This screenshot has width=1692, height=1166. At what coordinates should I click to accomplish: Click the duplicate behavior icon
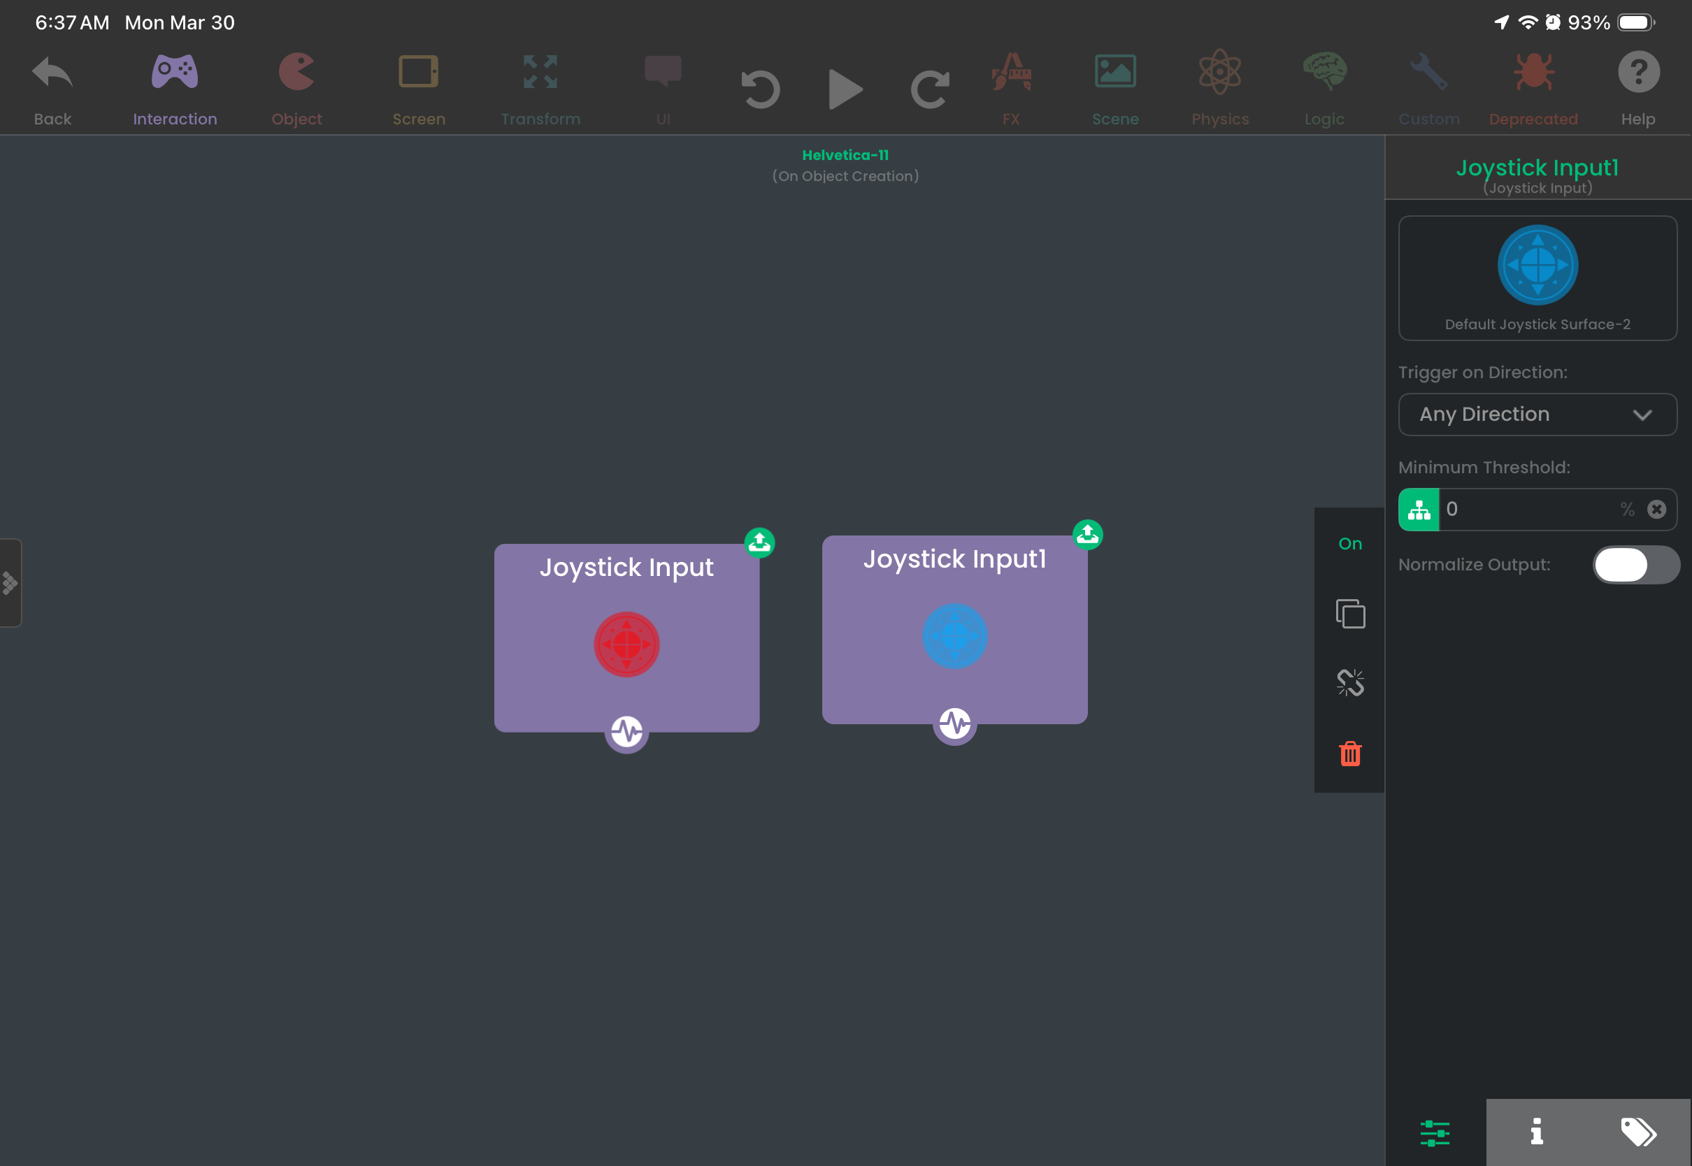(1349, 614)
